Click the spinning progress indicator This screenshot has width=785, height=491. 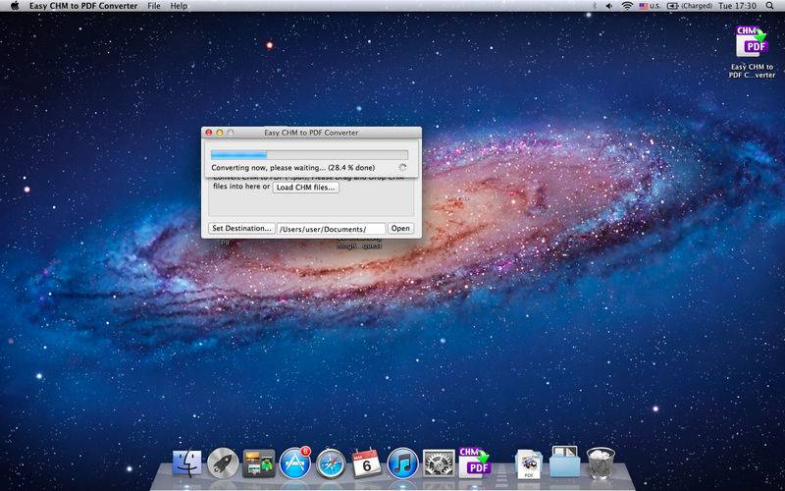[402, 167]
